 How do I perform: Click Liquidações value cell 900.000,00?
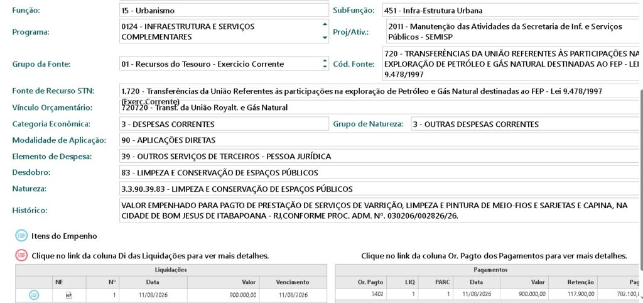coord(224,295)
